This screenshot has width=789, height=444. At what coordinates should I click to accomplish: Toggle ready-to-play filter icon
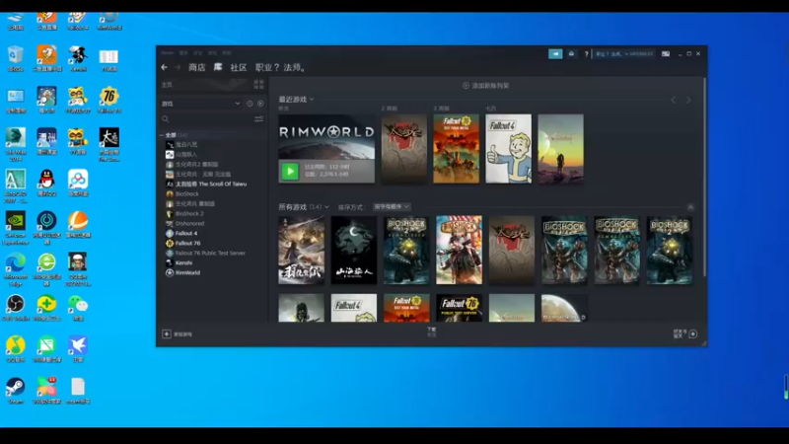(260, 104)
